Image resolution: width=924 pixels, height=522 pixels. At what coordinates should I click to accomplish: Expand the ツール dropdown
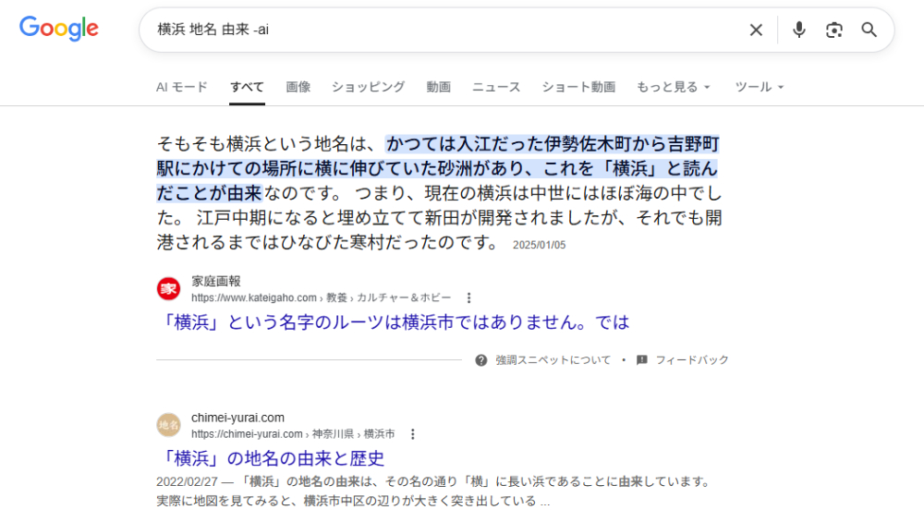(x=759, y=87)
